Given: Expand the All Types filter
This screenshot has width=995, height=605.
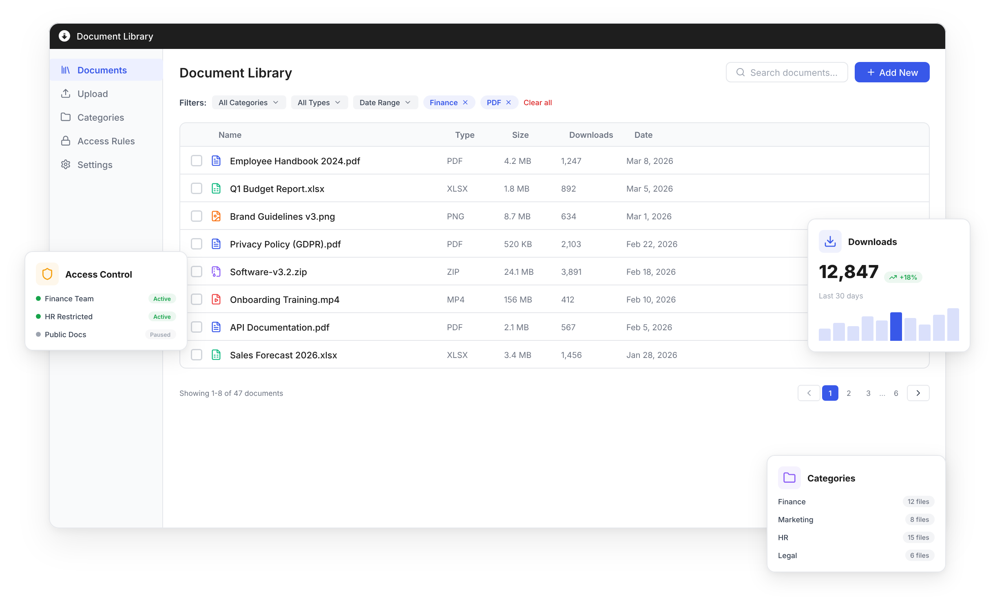Looking at the screenshot, I should tap(319, 102).
